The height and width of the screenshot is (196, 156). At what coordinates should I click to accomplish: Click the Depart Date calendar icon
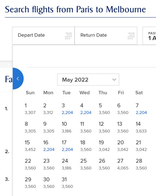point(68,36)
